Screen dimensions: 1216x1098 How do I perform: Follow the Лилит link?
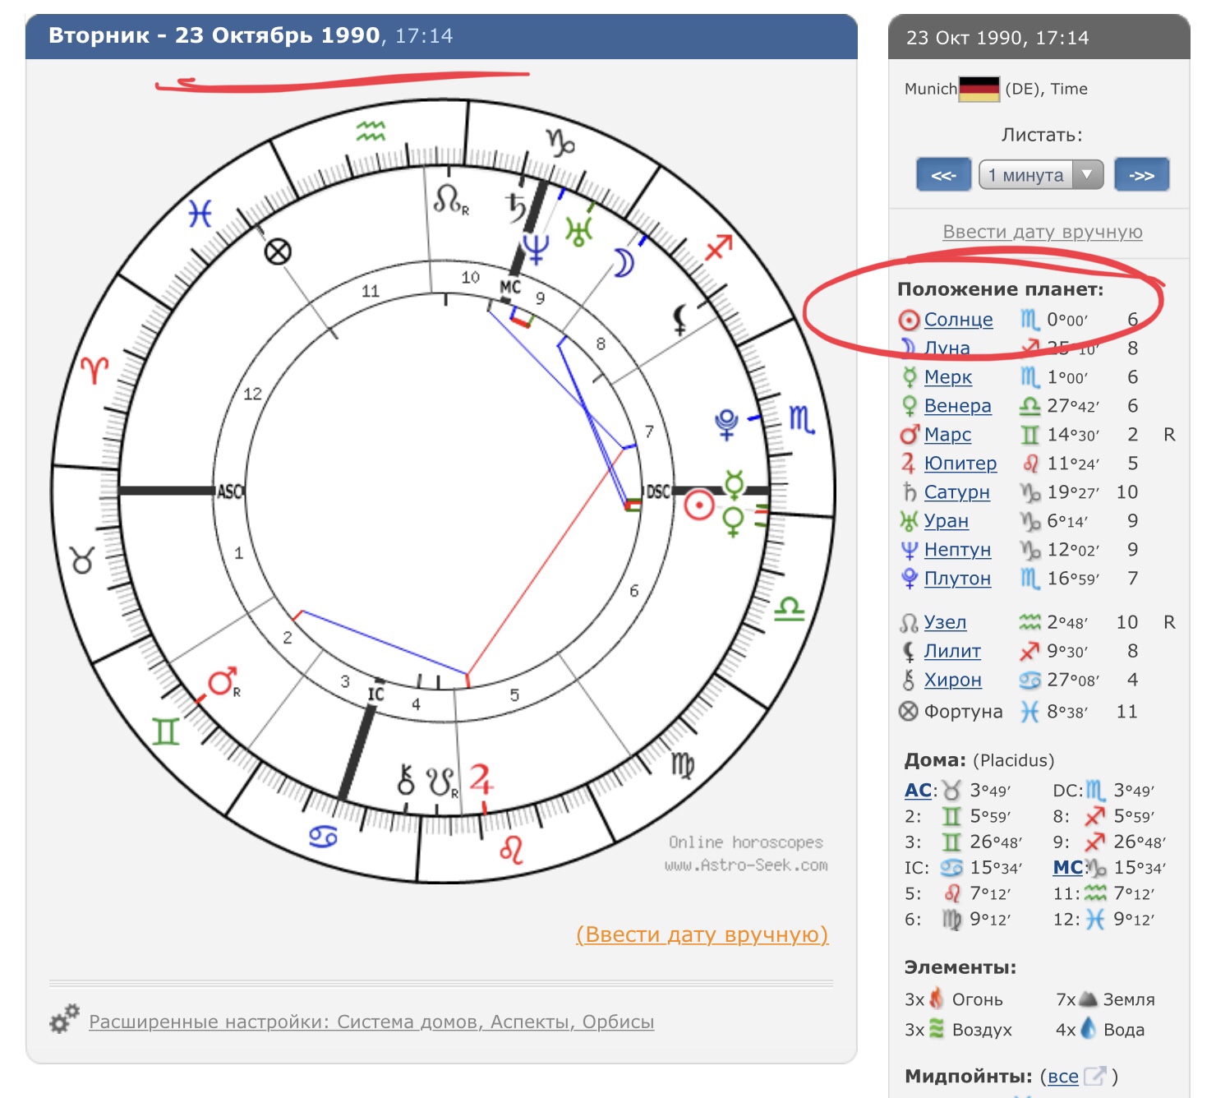952,651
